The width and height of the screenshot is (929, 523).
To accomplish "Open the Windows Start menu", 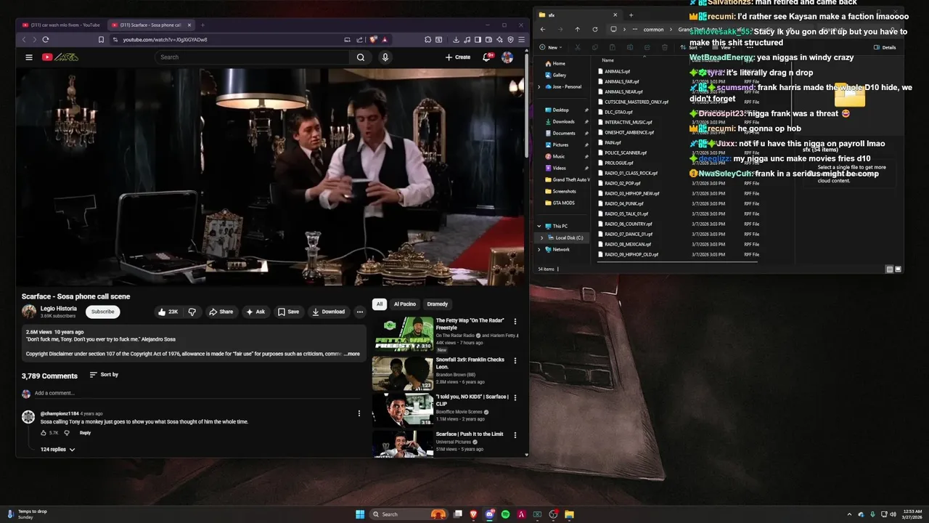I will tap(360, 514).
